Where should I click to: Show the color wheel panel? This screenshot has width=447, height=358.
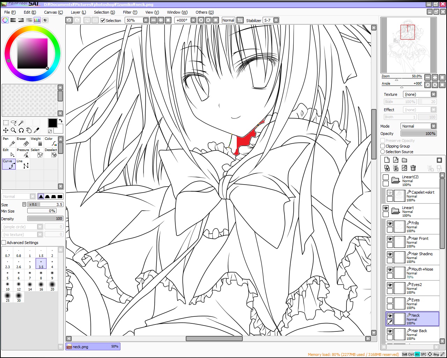[5, 20]
